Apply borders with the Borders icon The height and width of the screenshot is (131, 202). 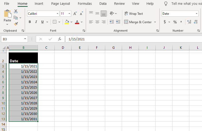(x=55, y=22)
